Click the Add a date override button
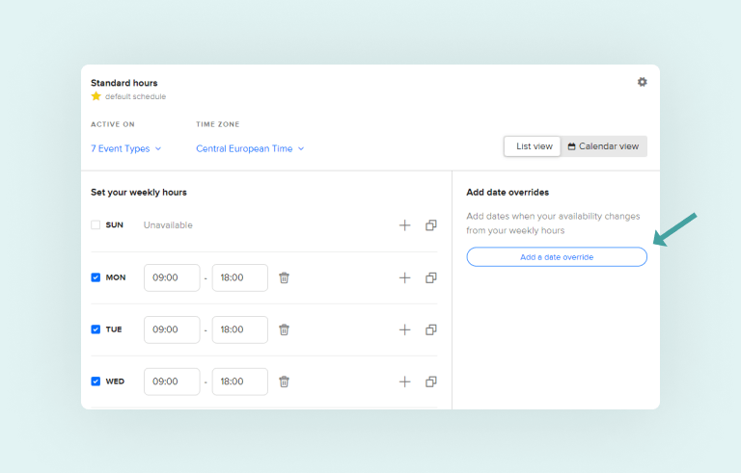This screenshot has width=741, height=473. click(x=557, y=257)
